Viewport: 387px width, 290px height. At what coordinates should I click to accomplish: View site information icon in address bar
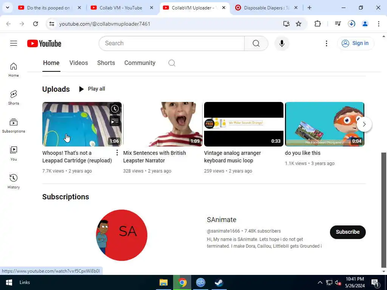(x=51, y=24)
